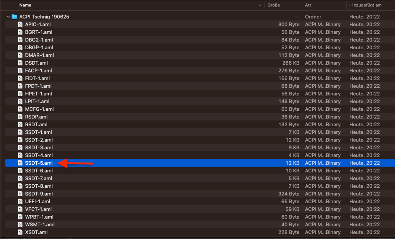Viewport: 395px width, 239px height.
Task: Click the file icon of FPDT-1.aml
Action: [x=20, y=86]
